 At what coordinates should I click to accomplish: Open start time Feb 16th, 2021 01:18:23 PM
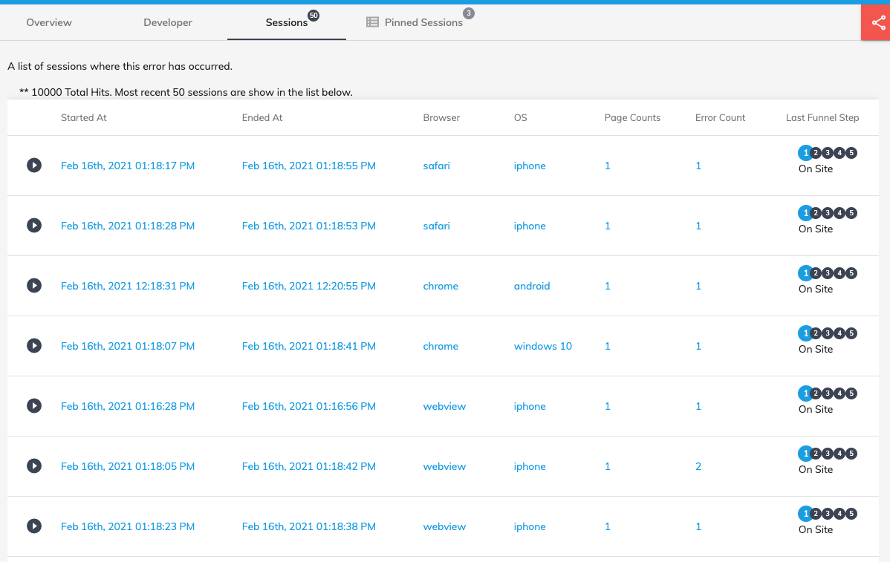[128, 526]
